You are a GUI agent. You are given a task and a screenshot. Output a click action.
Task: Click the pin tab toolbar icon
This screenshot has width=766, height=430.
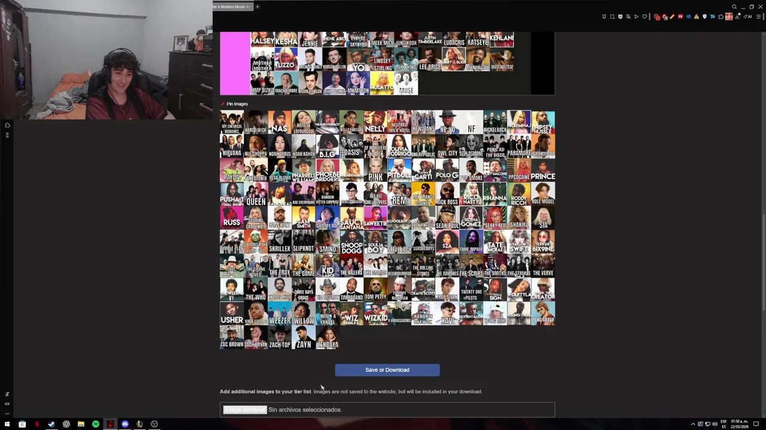[x=604, y=16]
